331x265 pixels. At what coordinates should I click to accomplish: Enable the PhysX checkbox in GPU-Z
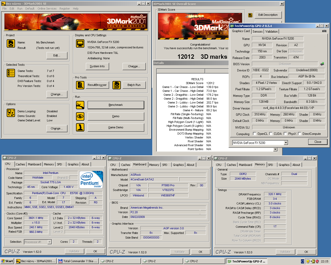click(x=285, y=134)
